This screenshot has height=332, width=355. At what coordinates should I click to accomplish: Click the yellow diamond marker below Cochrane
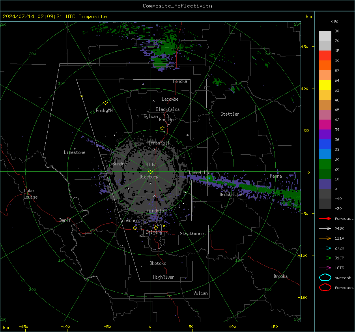[x=135, y=228]
